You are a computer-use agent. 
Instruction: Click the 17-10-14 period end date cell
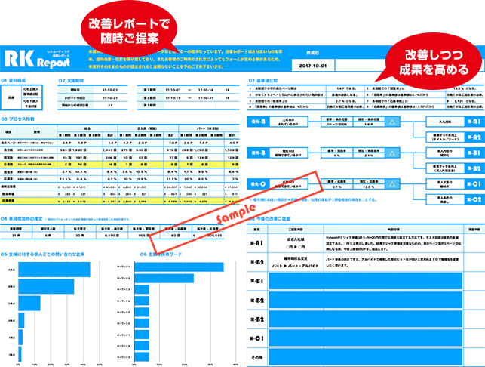click(x=206, y=90)
